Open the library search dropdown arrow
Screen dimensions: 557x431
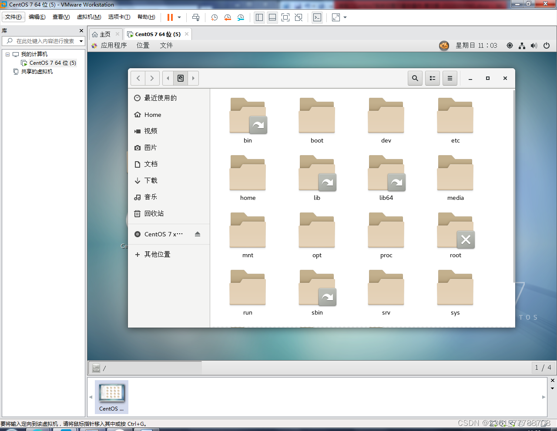tap(81, 41)
